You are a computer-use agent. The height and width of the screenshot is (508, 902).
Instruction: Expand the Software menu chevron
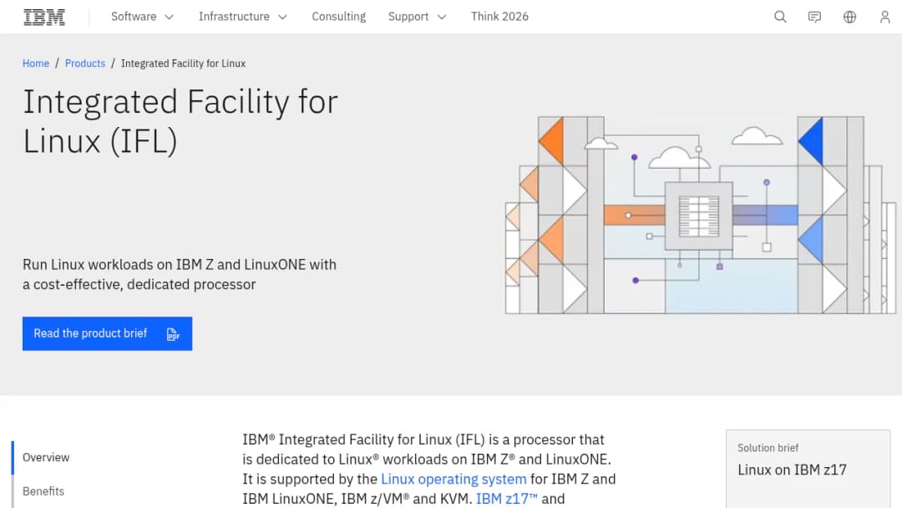tap(169, 18)
